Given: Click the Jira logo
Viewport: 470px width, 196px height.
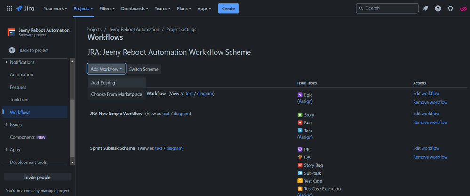Looking at the screenshot, I should [x=25, y=8].
